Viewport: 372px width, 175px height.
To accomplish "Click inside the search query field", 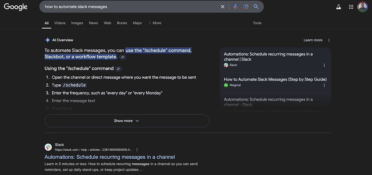I will click(x=131, y=6).
